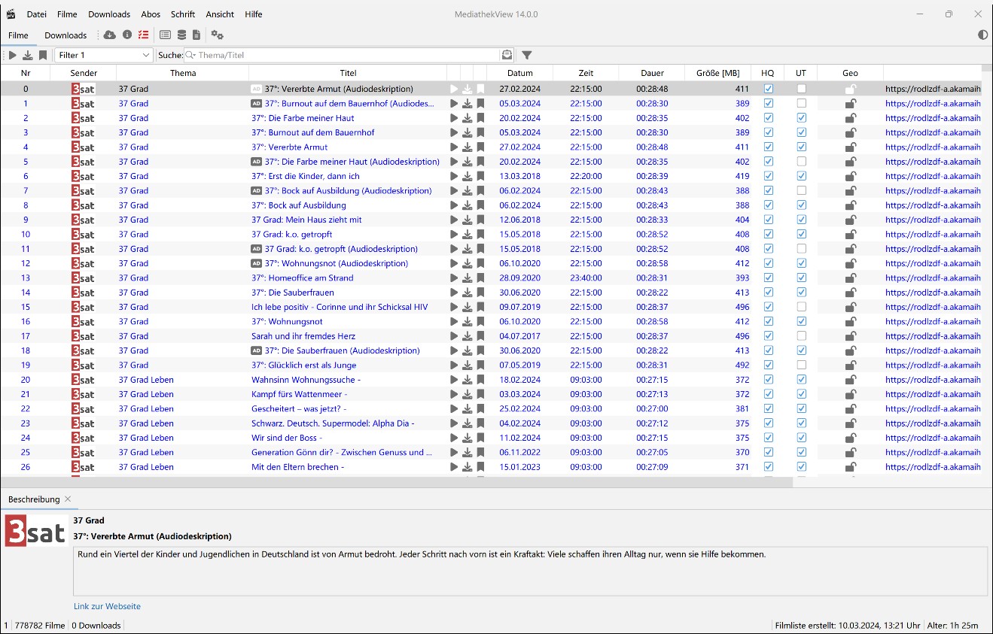Download the film 'Die Farbe meiner Haut' row 2
This screenshot has height=634, width=993.
[468, 118]
